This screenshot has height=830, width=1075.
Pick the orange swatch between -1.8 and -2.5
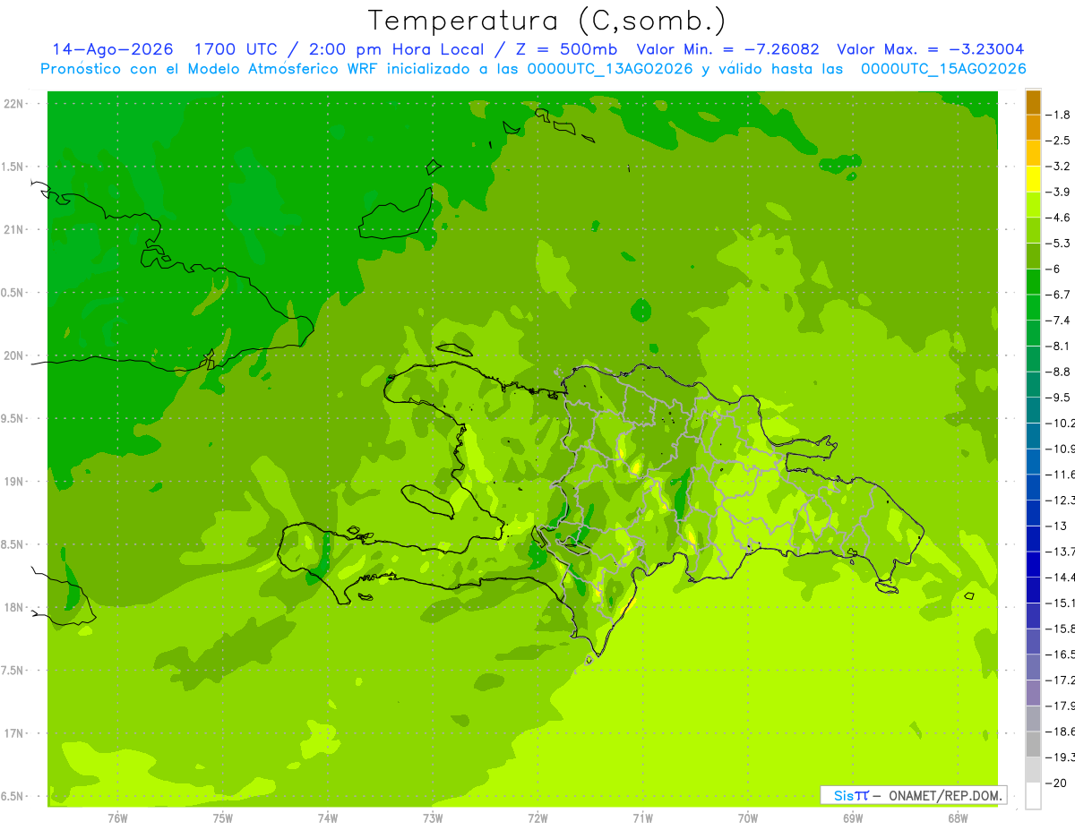pyautogui.click(x=1033, y=128)
